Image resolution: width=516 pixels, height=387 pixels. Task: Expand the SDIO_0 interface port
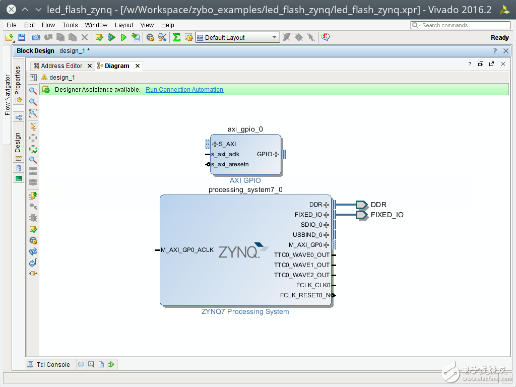327,225
